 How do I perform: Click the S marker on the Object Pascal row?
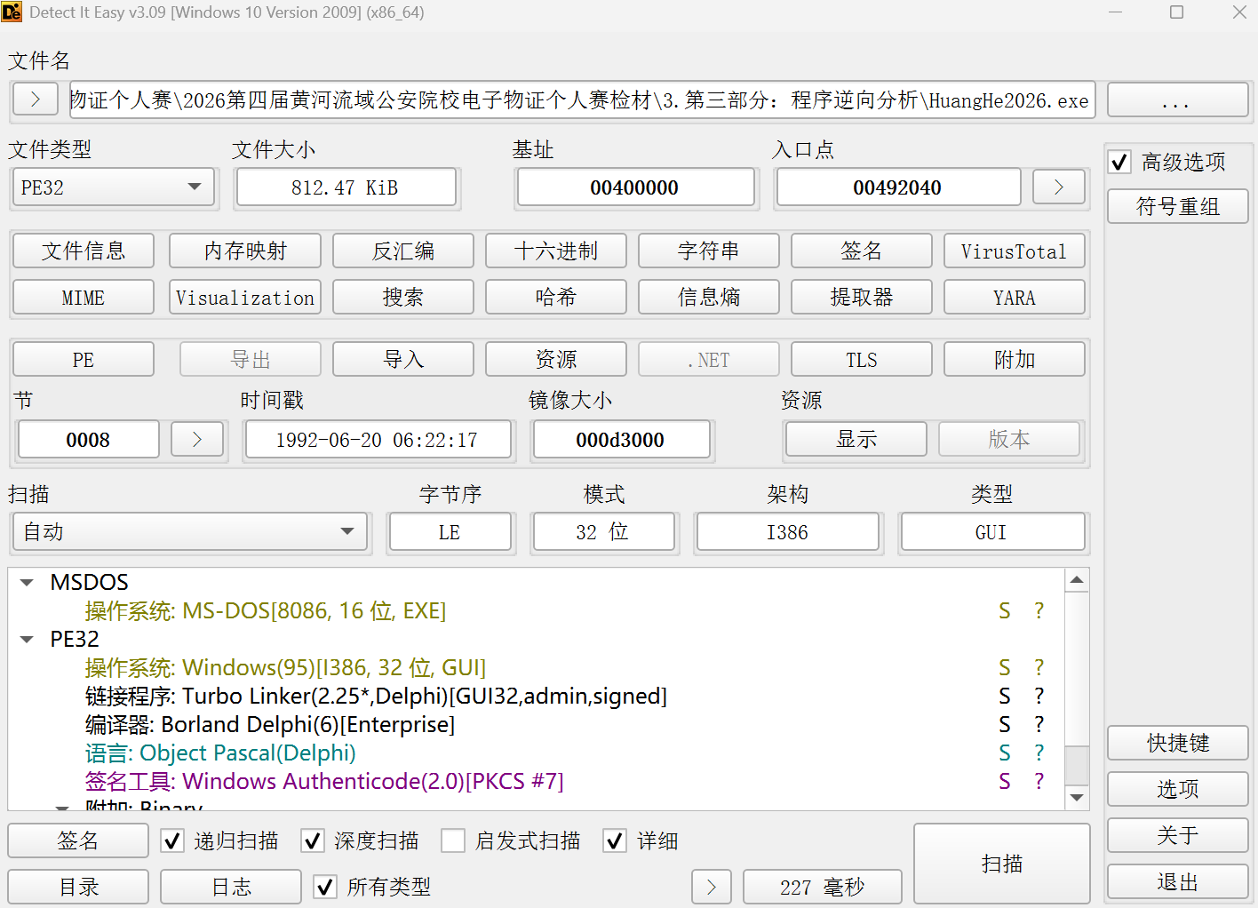1005,753
